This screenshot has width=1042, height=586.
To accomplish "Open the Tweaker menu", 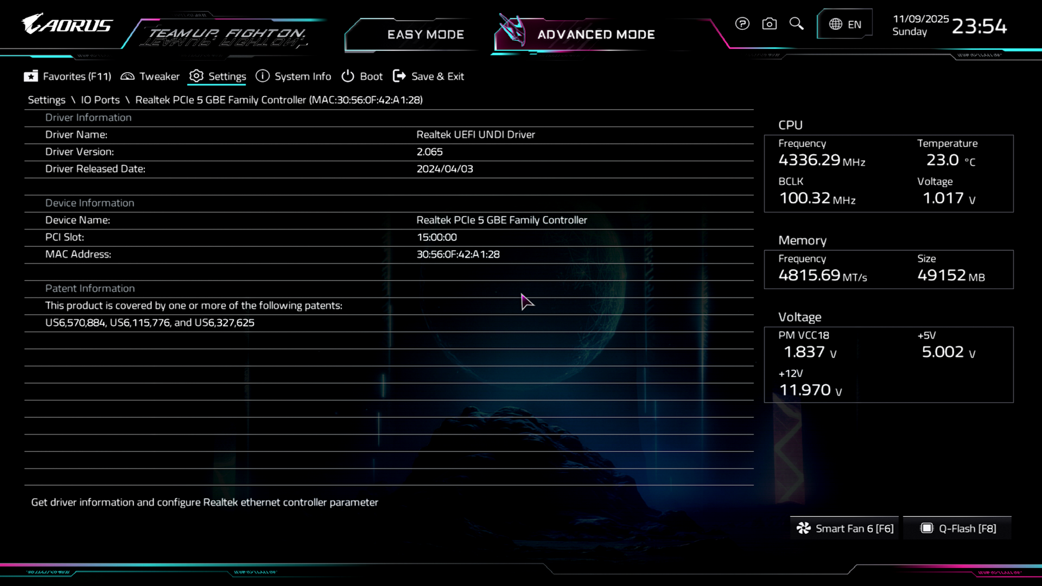I will pos(159,77).
